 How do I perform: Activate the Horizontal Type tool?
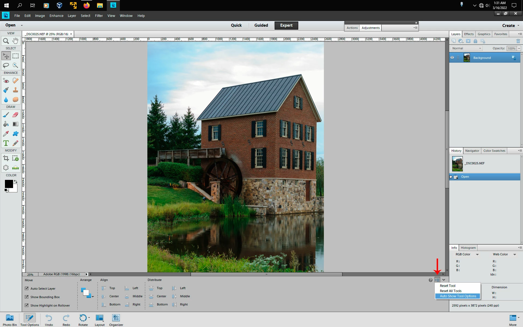click(6, 143)
